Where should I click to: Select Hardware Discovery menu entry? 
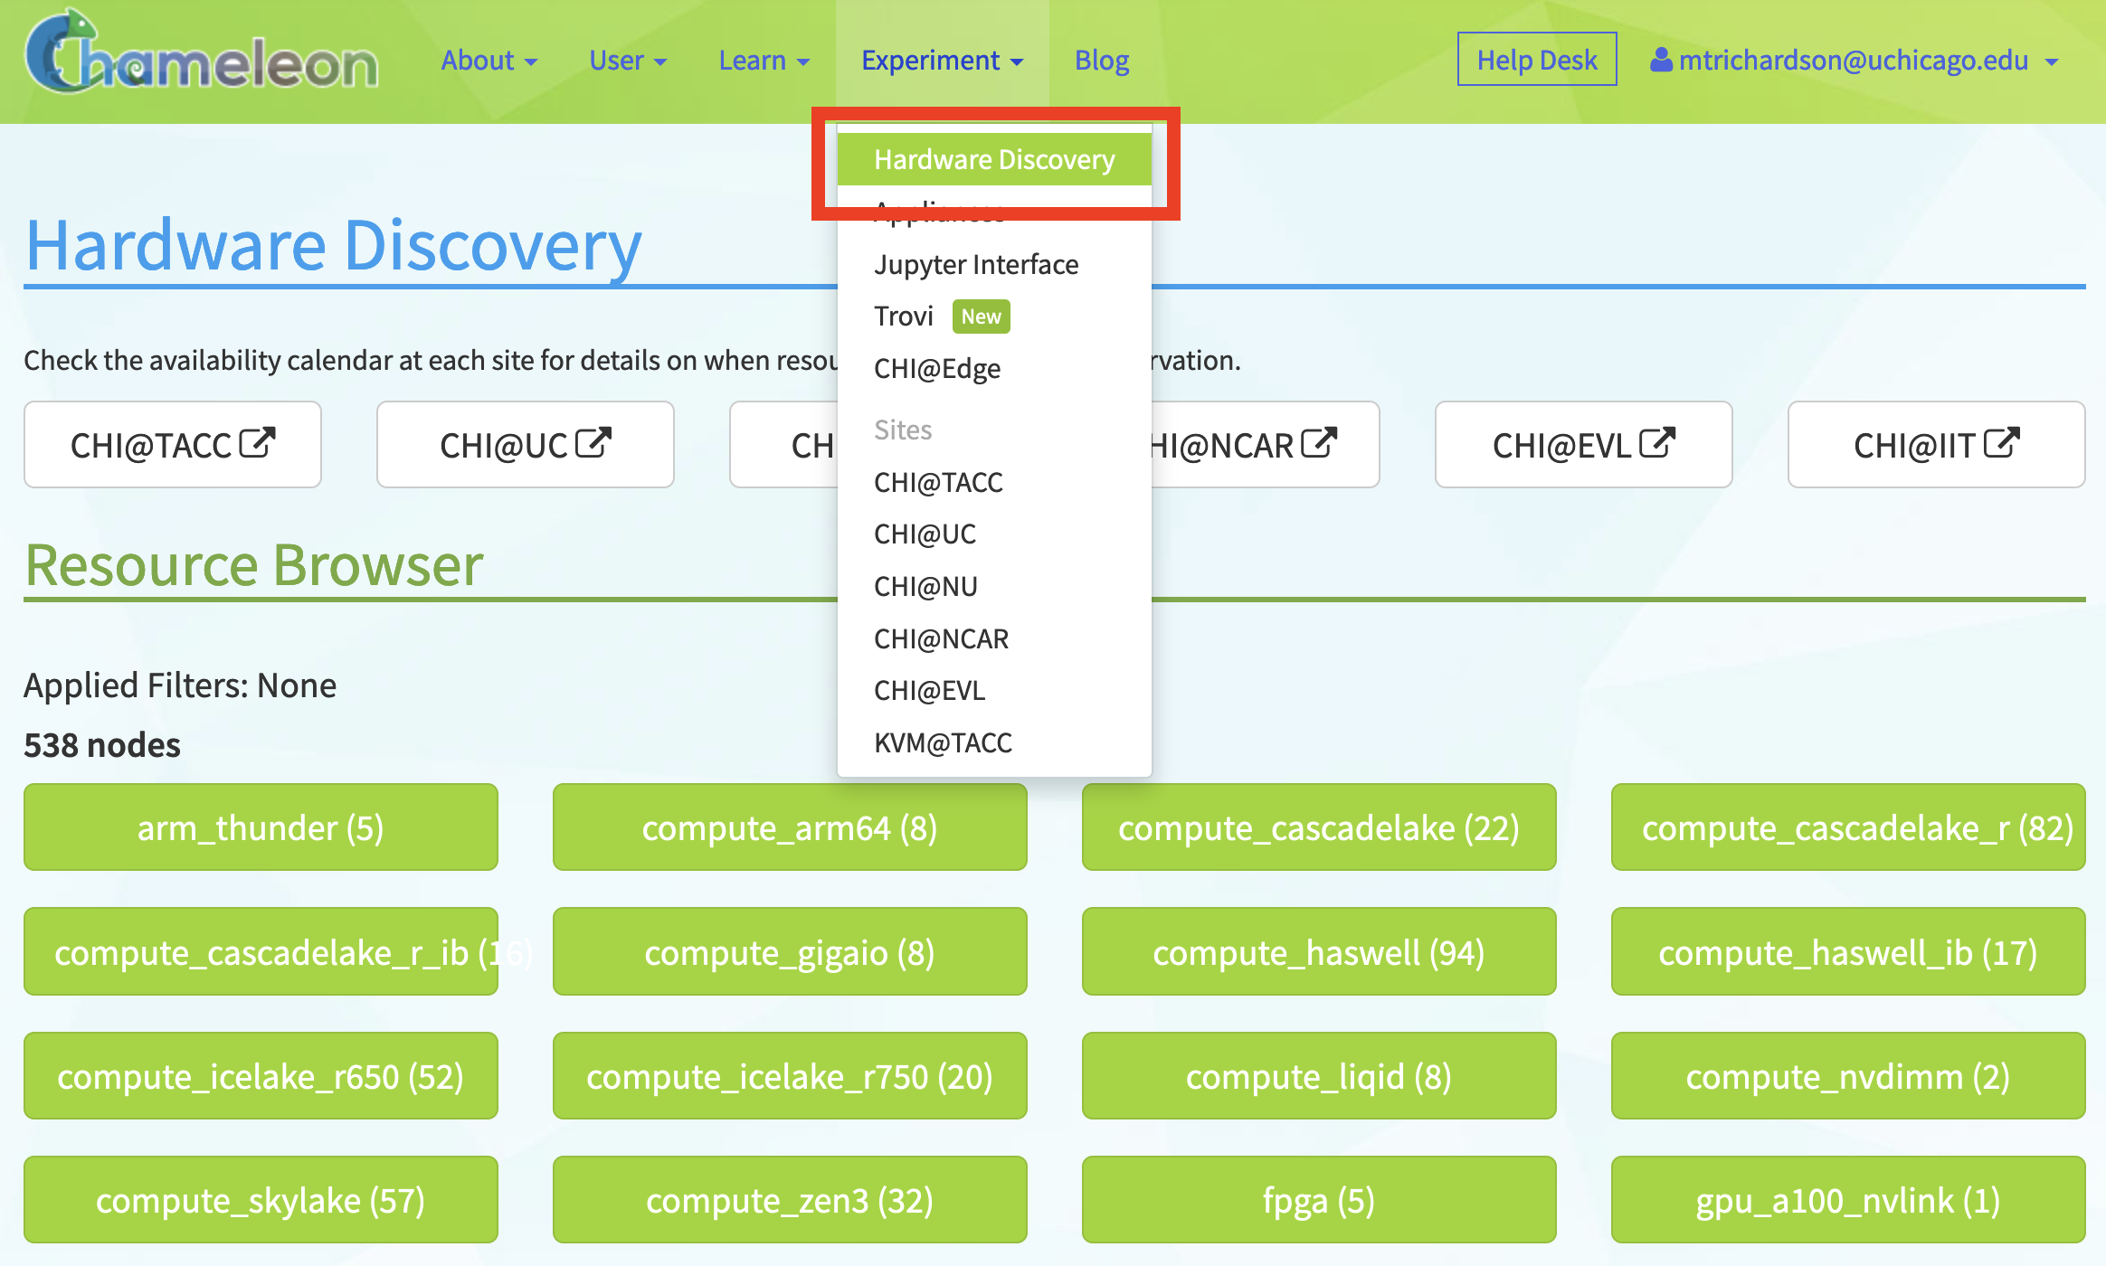[x=994, y=159]
